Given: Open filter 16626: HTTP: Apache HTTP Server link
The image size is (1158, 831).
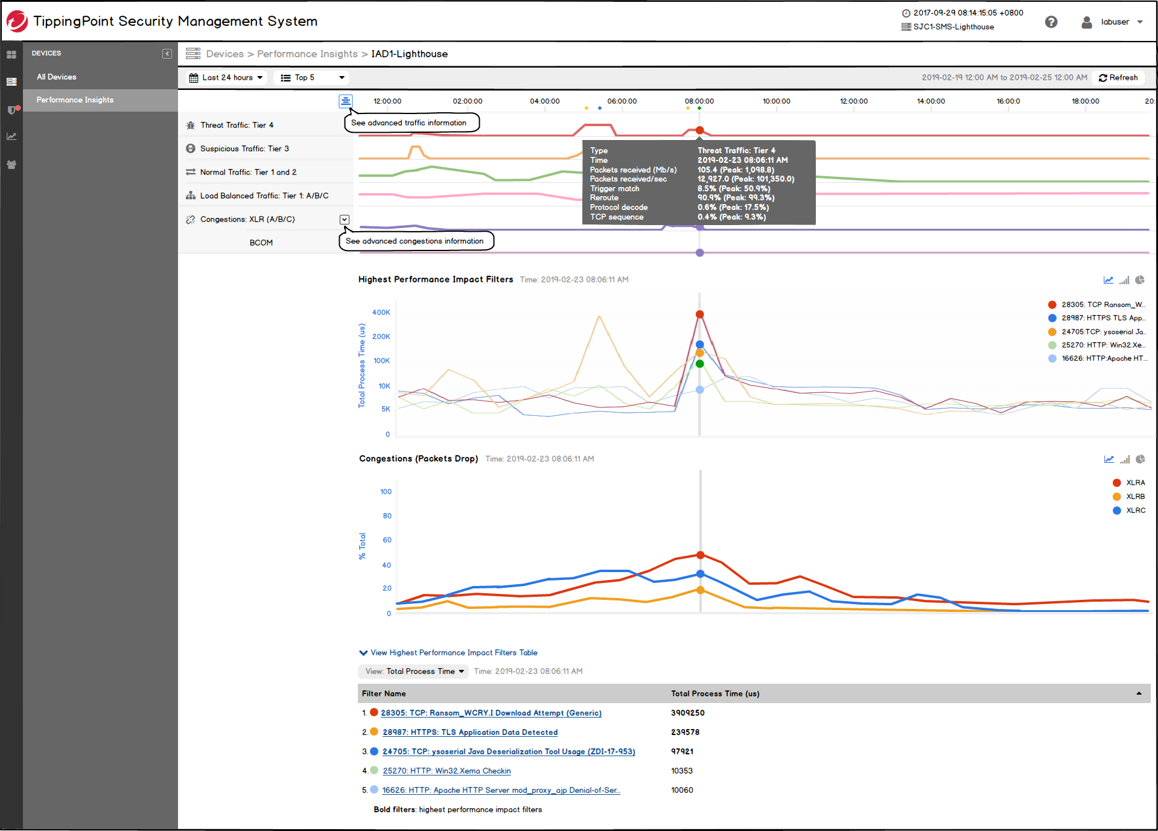Looking at the screenshot, I should tap(501, 790).
